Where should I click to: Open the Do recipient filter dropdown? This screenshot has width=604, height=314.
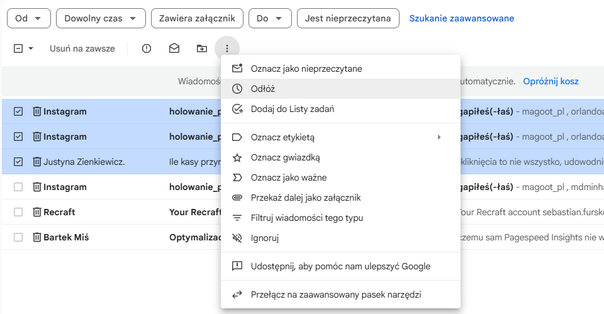click(x=270, y=18)
